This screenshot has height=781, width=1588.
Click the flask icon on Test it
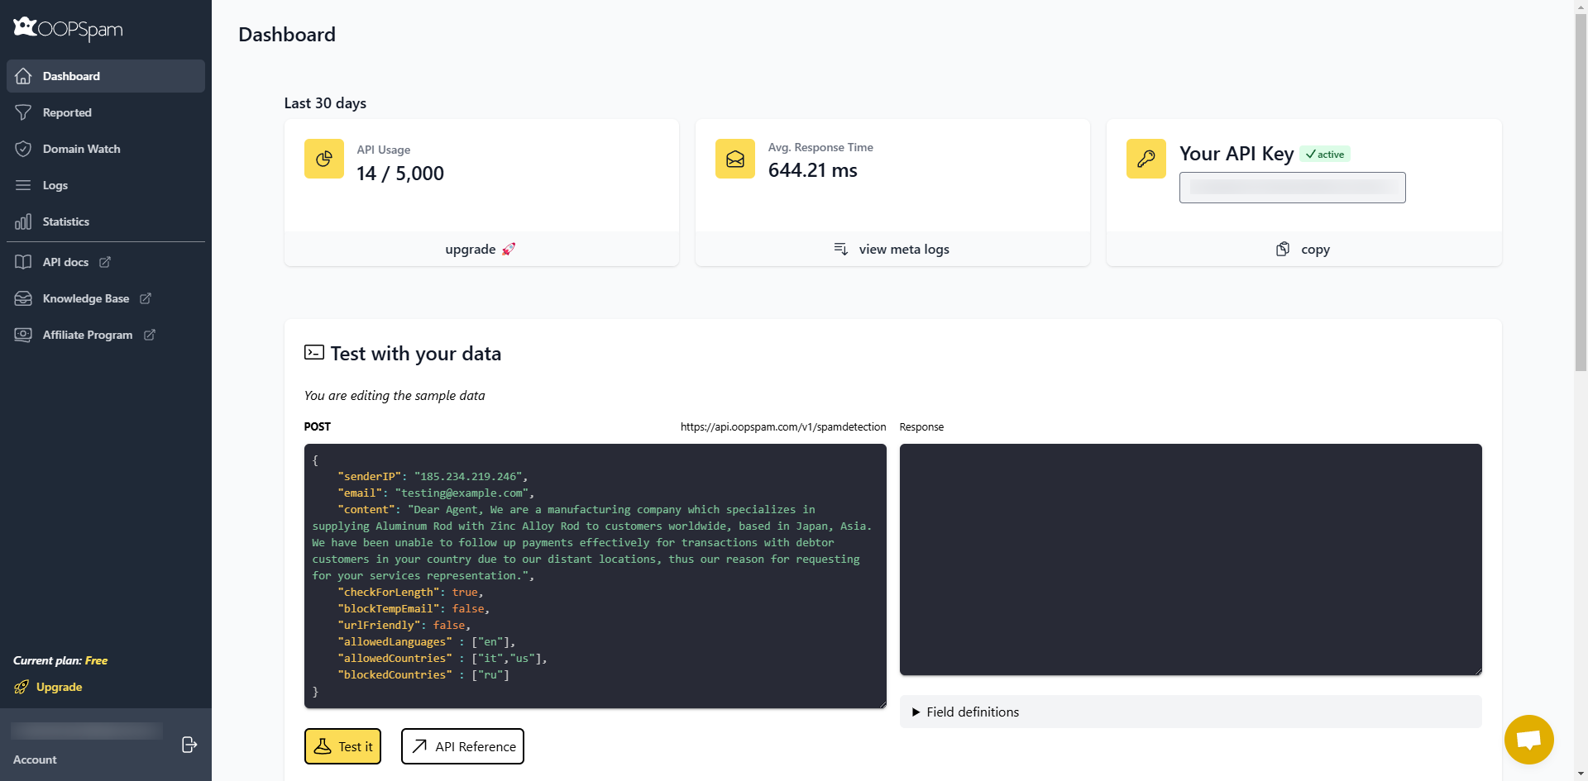[323, 746]
